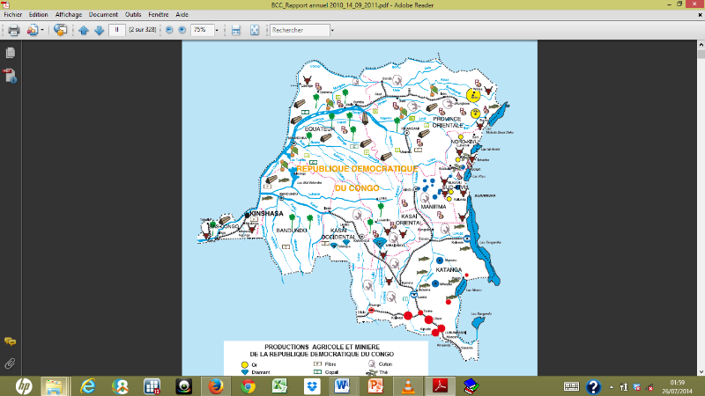
Task: Open the Attachments paperclip panel
Action: pos(11,362)
